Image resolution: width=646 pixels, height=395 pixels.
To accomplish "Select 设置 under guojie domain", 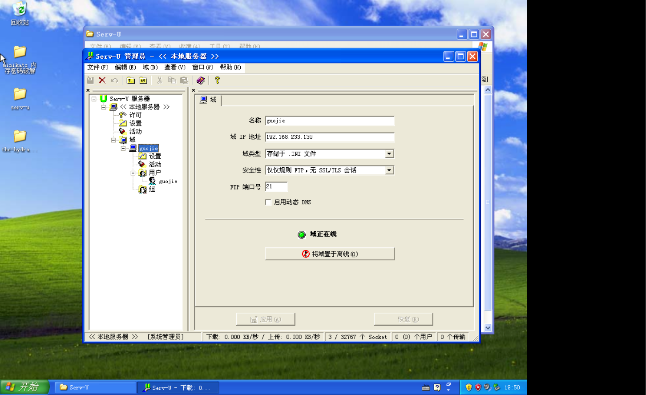I will 155,157.
